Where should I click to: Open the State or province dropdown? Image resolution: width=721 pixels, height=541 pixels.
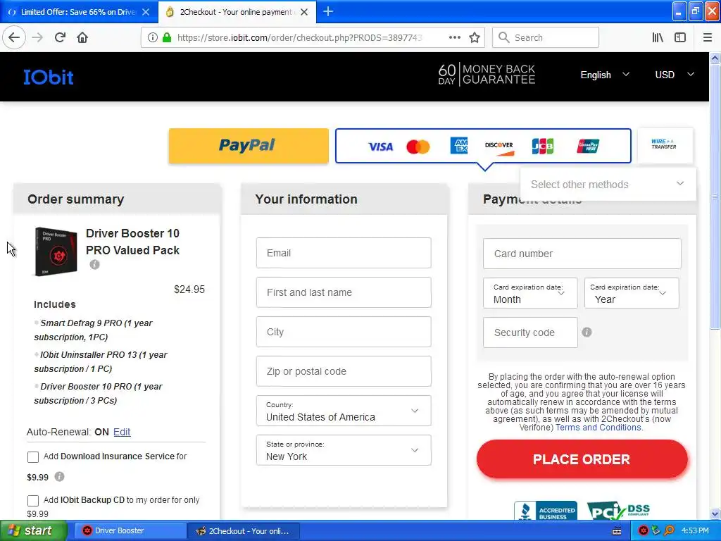pos(344,450)
